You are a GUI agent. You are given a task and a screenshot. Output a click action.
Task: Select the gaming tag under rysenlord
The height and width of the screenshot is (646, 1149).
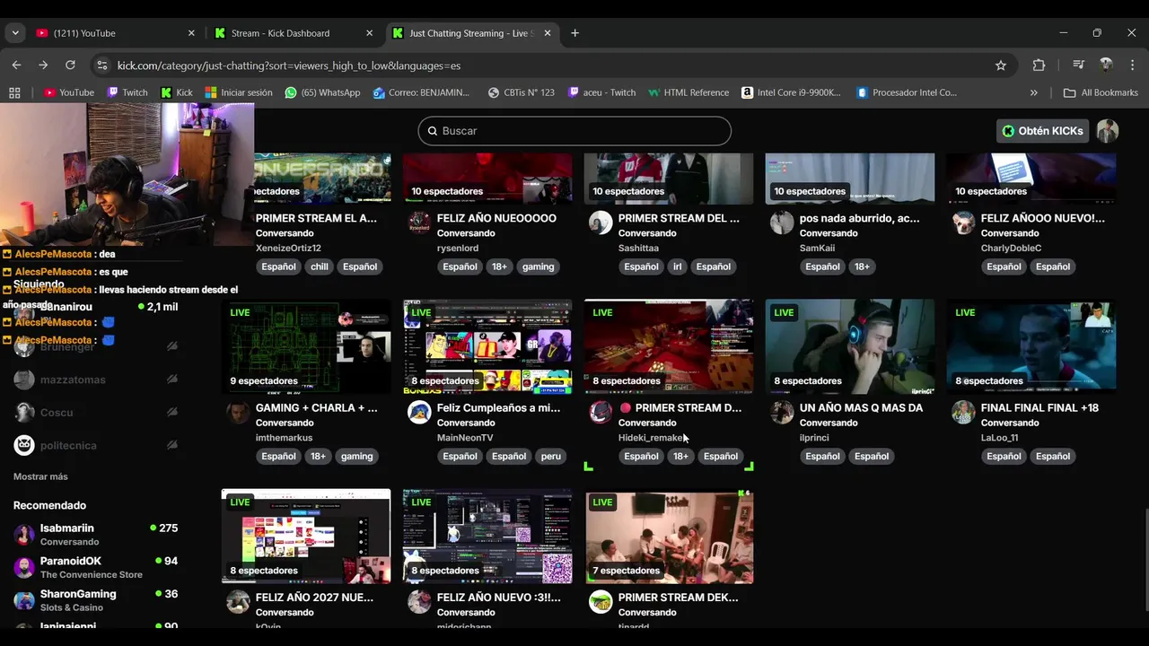538,266
